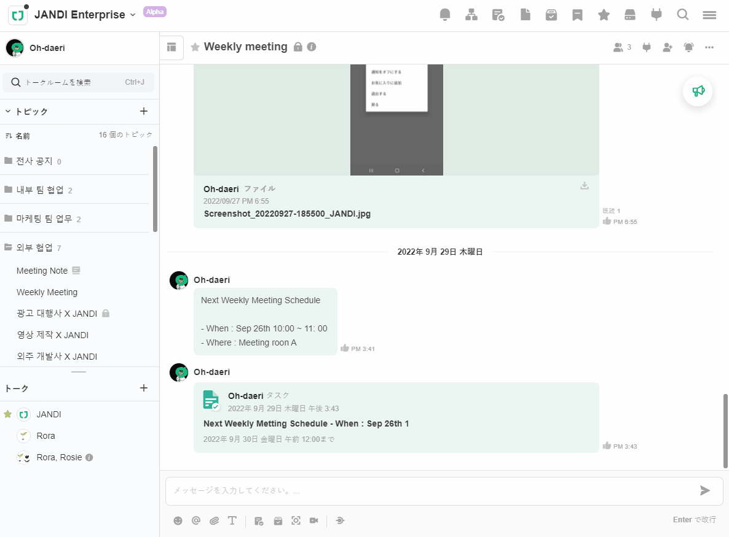View the 3 participants list
Image resolution: width=729 pixels, height=537 pixels.
tap(622, 47)
